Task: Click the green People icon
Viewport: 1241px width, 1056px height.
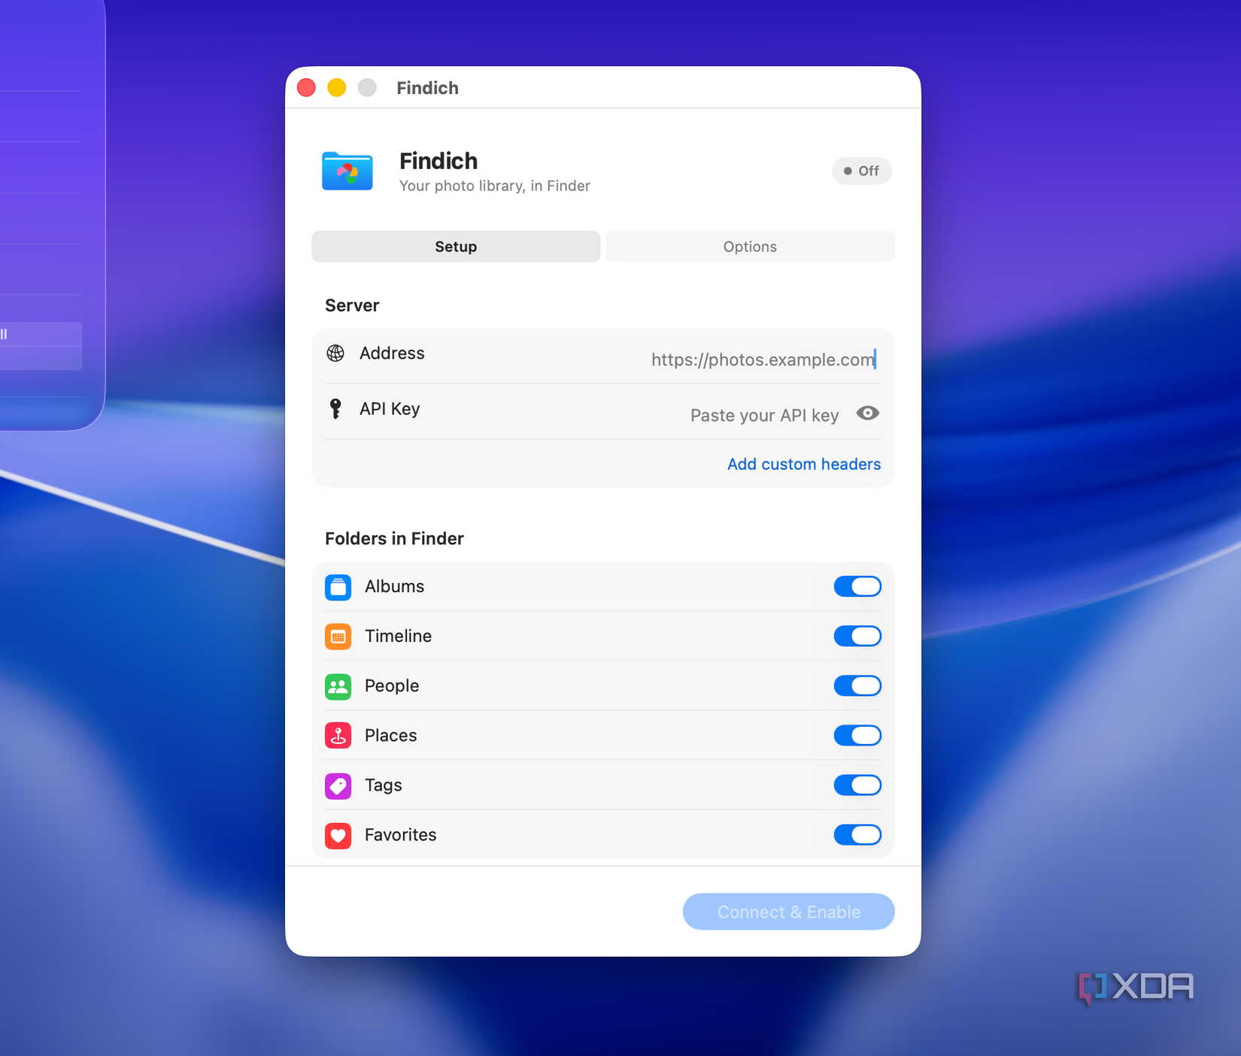Action: 338,686
